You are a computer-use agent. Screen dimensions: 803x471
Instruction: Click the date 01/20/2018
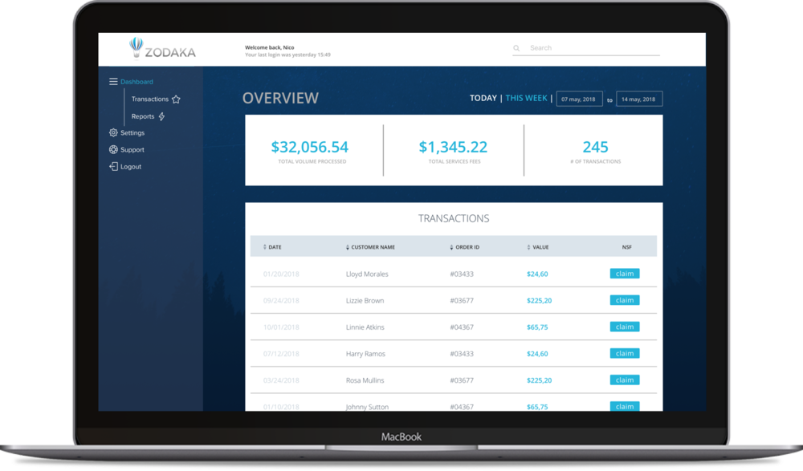click(280, 274)
